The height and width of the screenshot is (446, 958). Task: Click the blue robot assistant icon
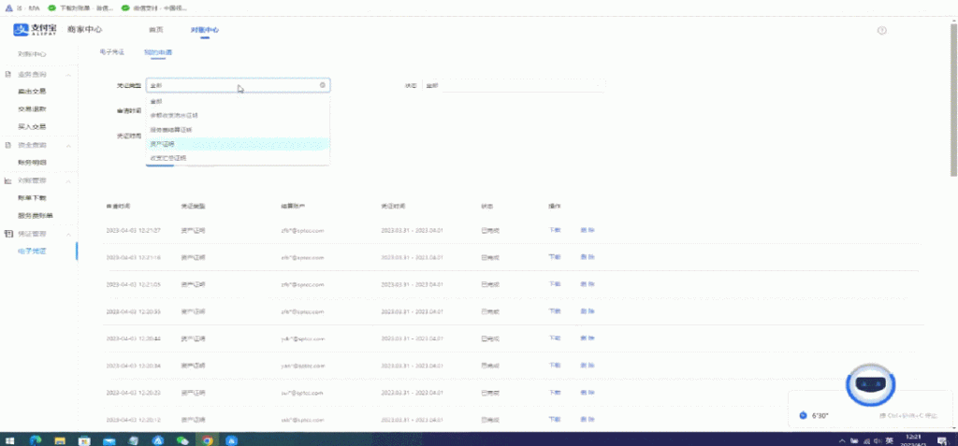pyautogui.click(x=871, y=383)
